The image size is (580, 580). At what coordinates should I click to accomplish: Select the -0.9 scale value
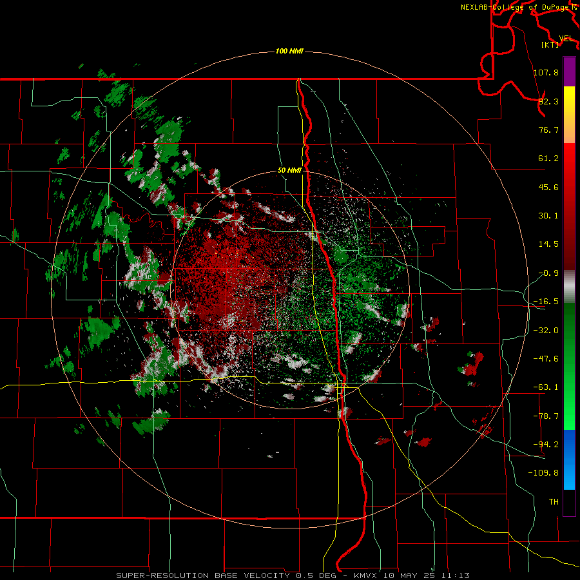click(x=548, y=273)
